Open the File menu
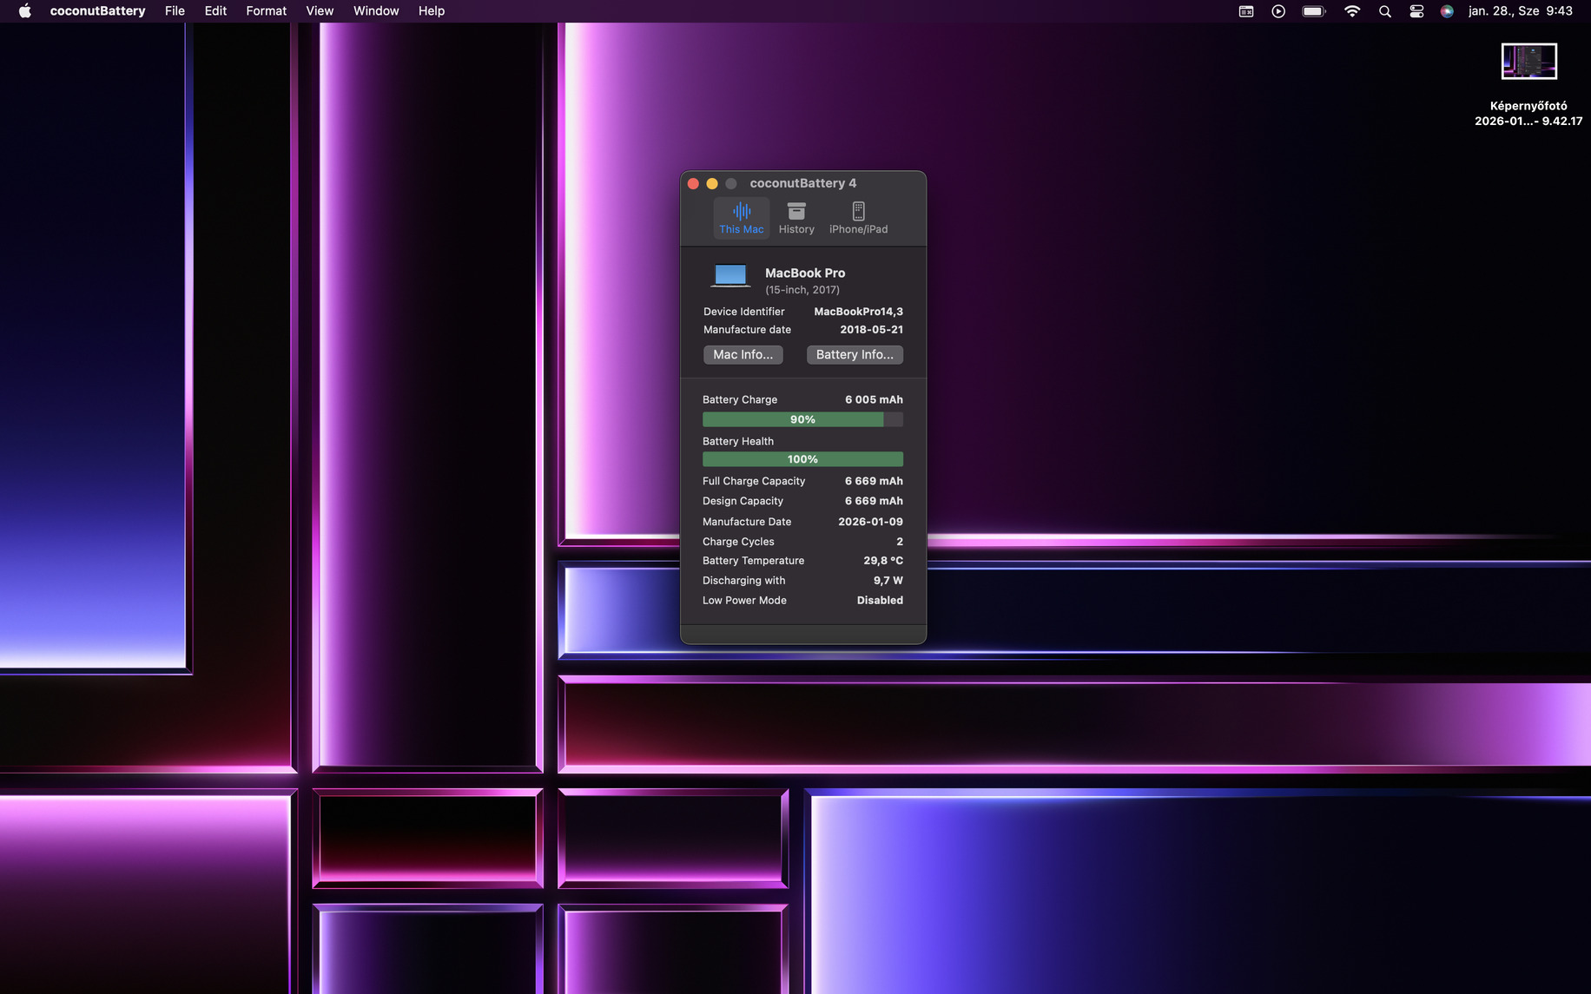Image resolution: width=1591 pixels, height=994 pixels. point(175,11)
